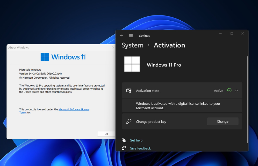Click the green Active status checkmark
258x166 pixels.
click(x=229, y=90)
